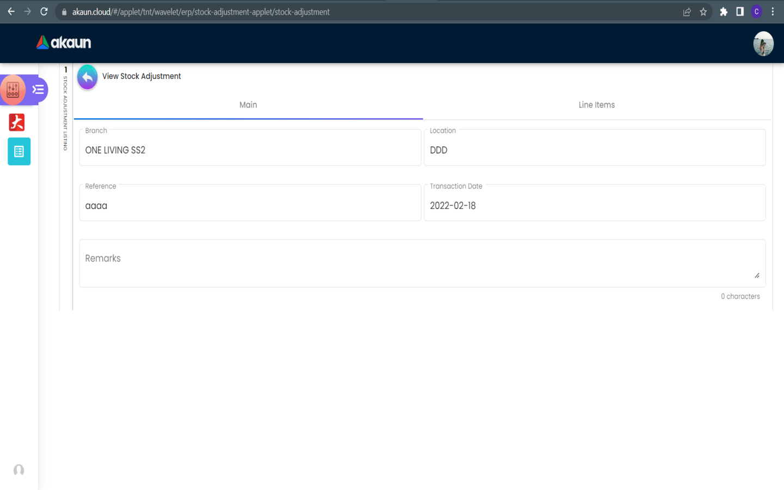Screen dimensions: 784x490
Task: Share this page icon in address bar
Action: click(687, 12)
